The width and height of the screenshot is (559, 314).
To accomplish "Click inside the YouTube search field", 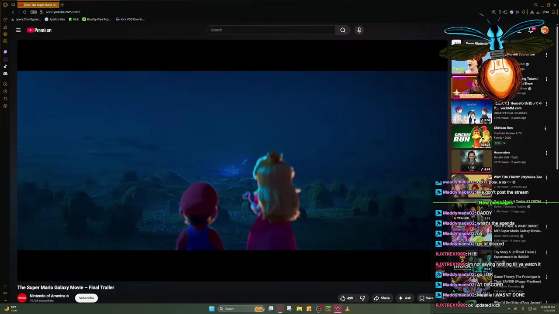I will coord(271,30).
